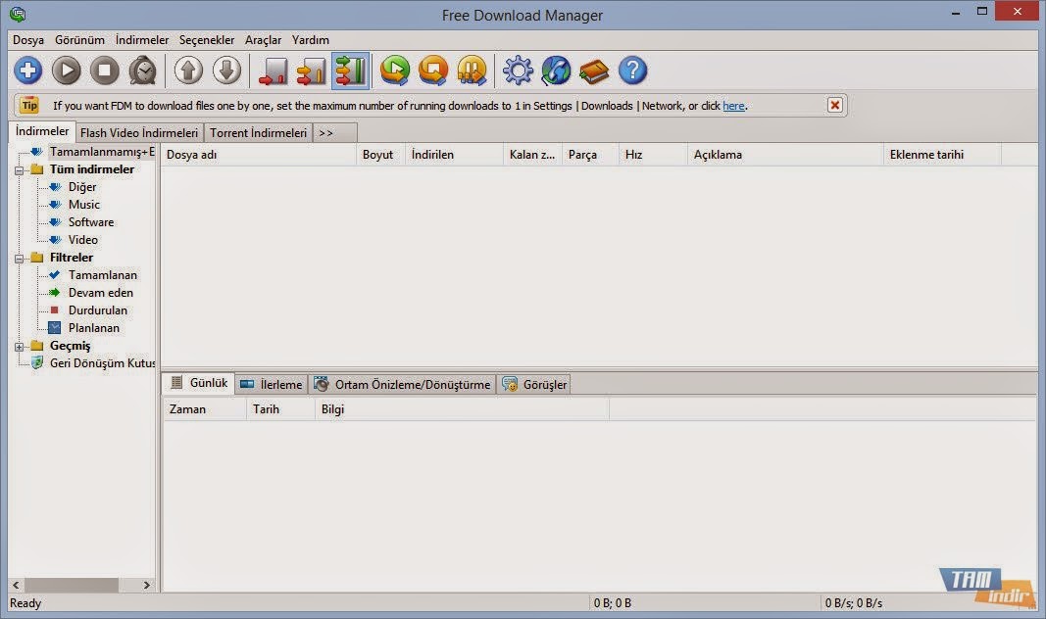Click the Zaman log column header
This screenshot has height=619, width=1046.
[x=205, y=409]
